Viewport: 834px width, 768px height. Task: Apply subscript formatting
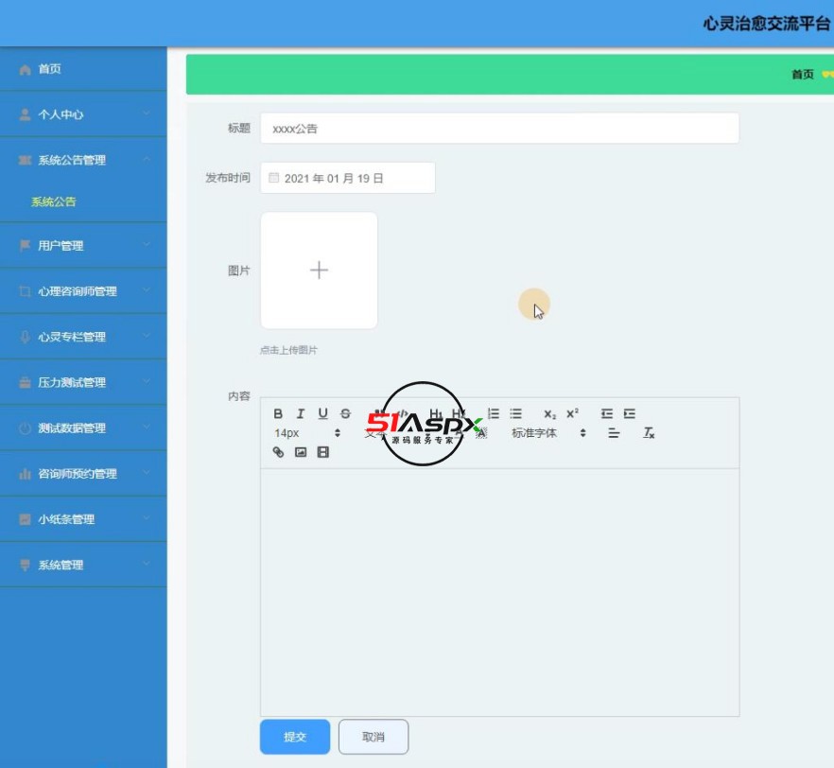550,413
